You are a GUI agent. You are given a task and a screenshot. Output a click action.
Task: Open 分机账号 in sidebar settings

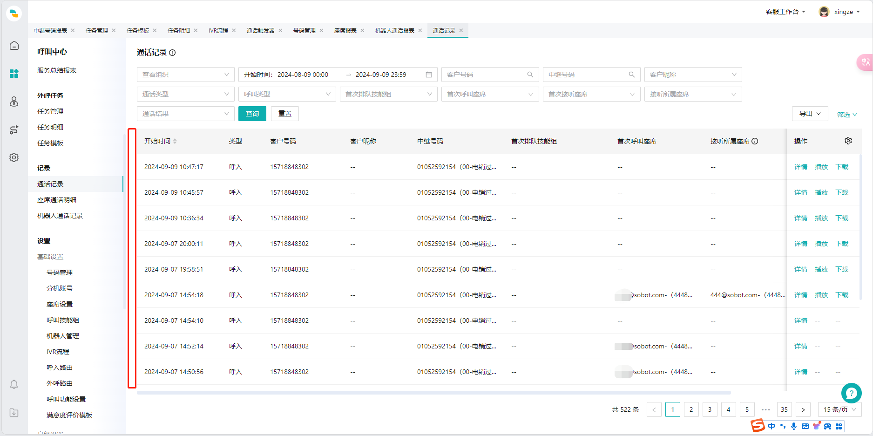(x=60, y=288)
